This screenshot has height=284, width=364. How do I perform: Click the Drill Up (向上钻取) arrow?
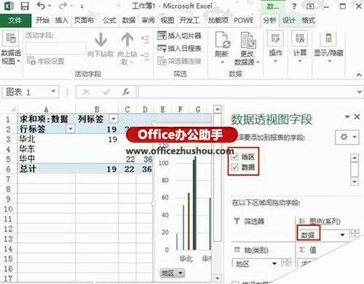[x=127, y=40]
